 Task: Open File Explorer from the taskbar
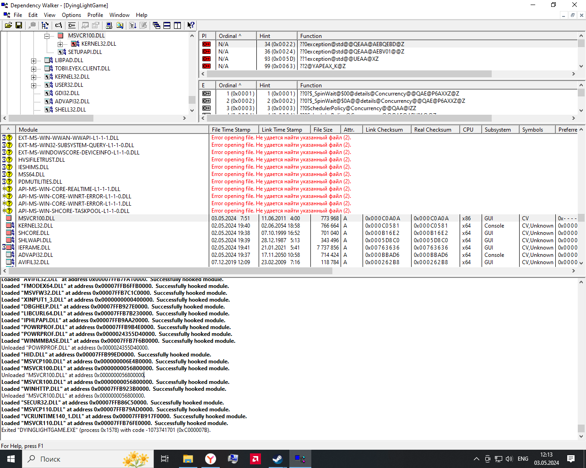188,459
